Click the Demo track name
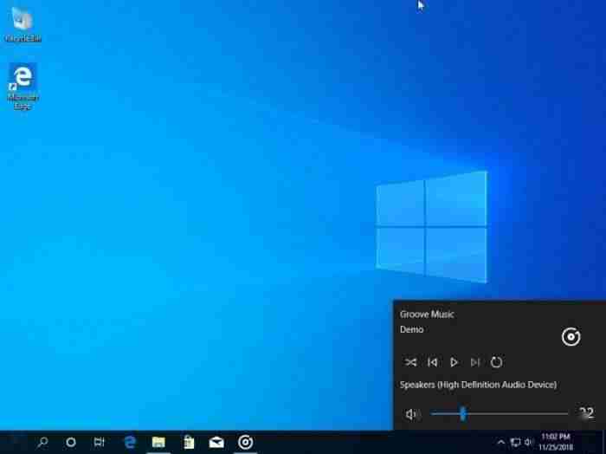The image size is (606, 454). [x=411, y=329]
